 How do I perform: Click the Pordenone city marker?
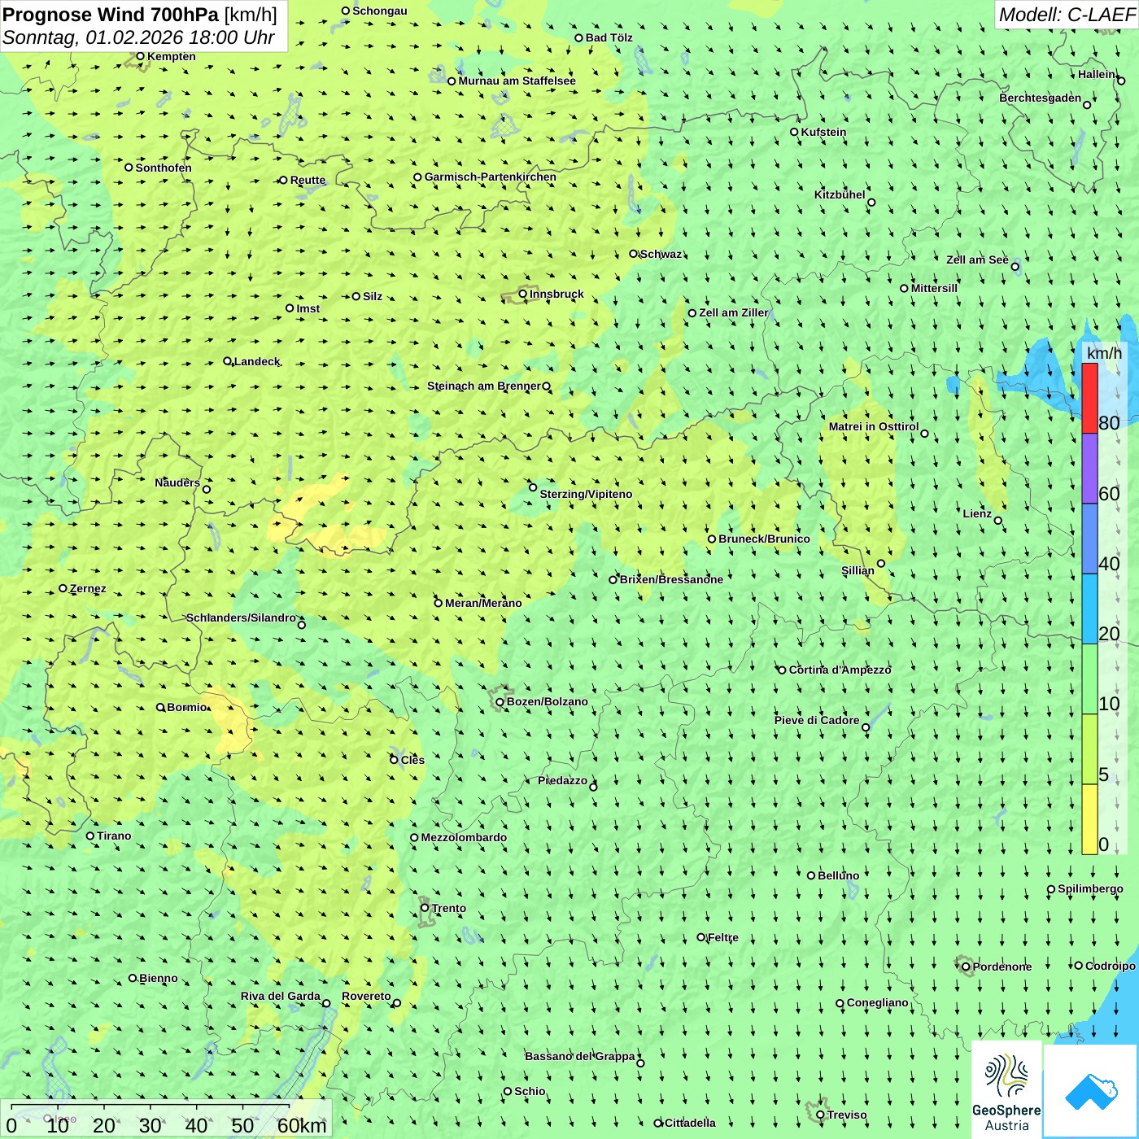(967, 967)
